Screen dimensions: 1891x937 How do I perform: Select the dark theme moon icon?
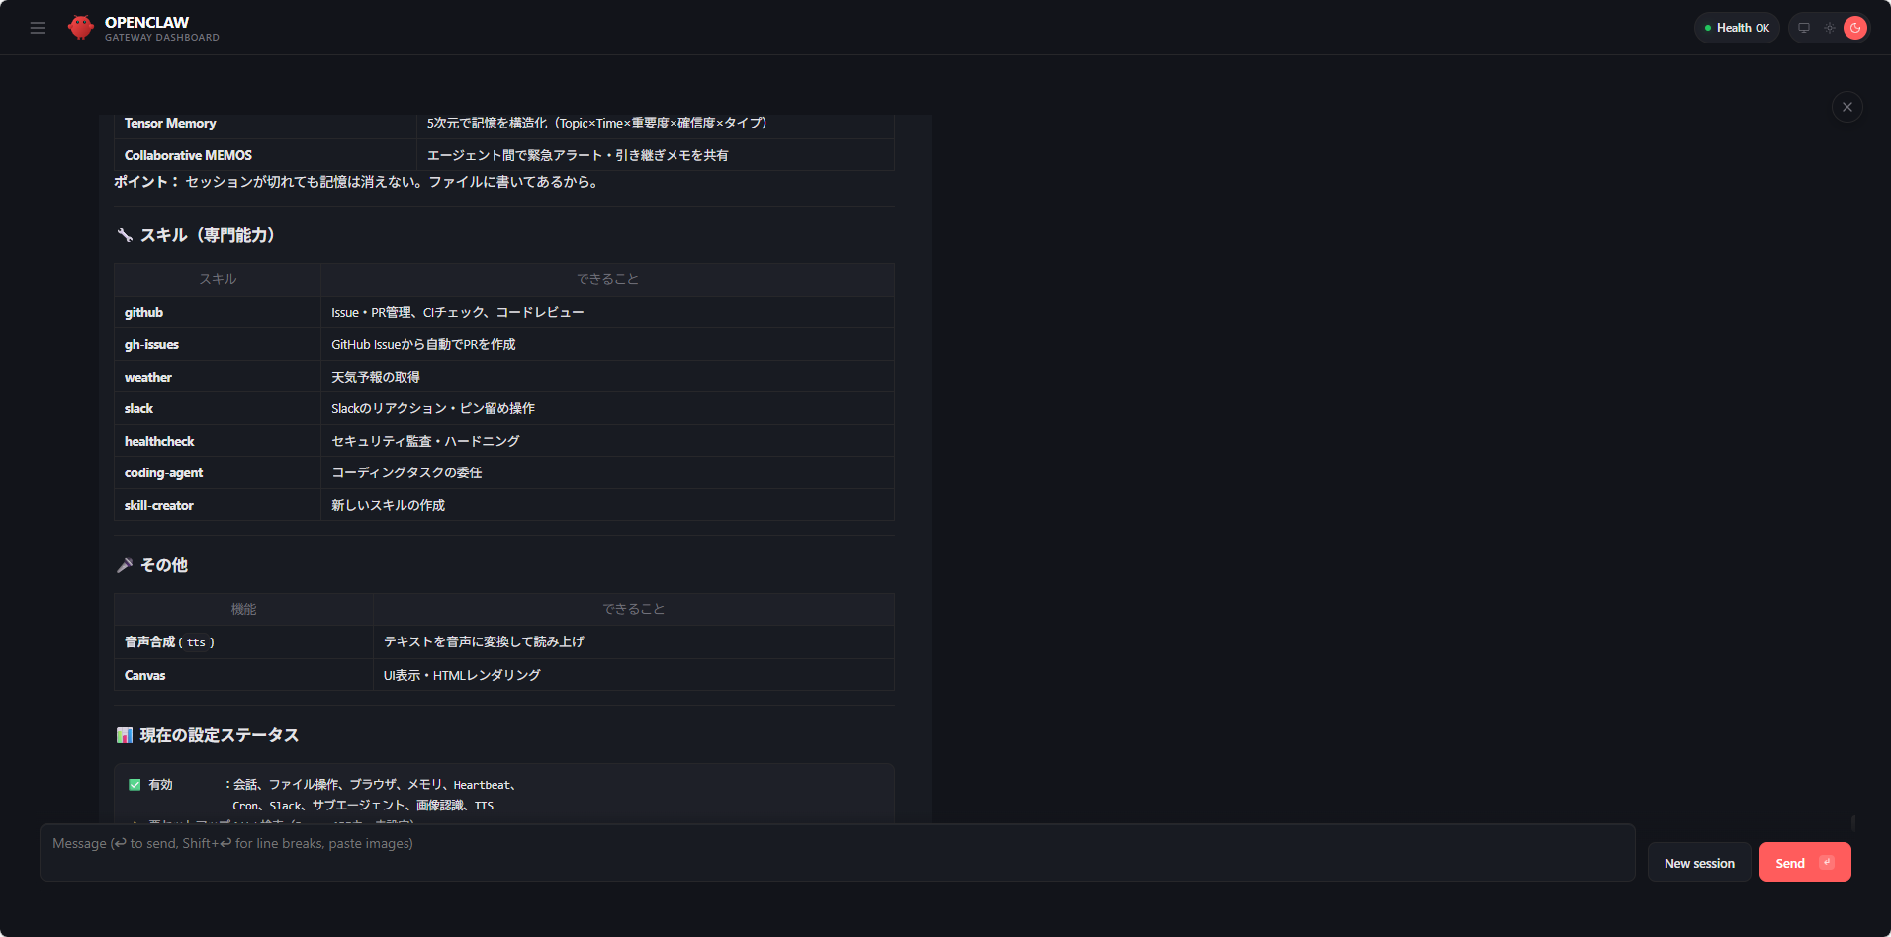coord(1855,28)
